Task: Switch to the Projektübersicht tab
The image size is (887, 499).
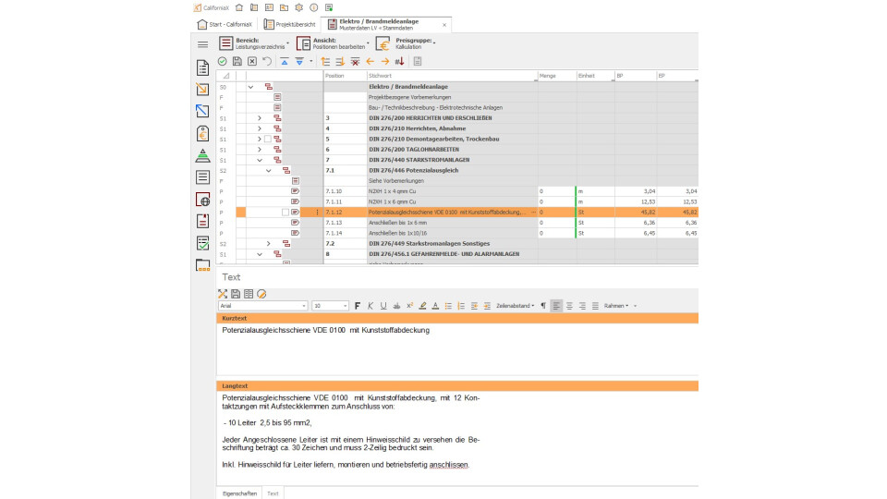Action: (x=288, y=25)
